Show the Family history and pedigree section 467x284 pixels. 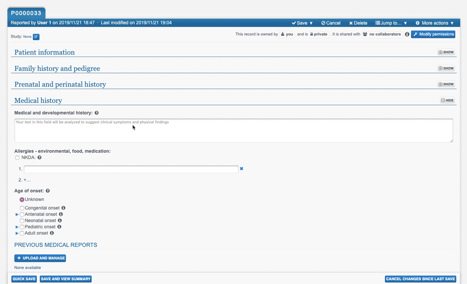[x=446, y=68]
